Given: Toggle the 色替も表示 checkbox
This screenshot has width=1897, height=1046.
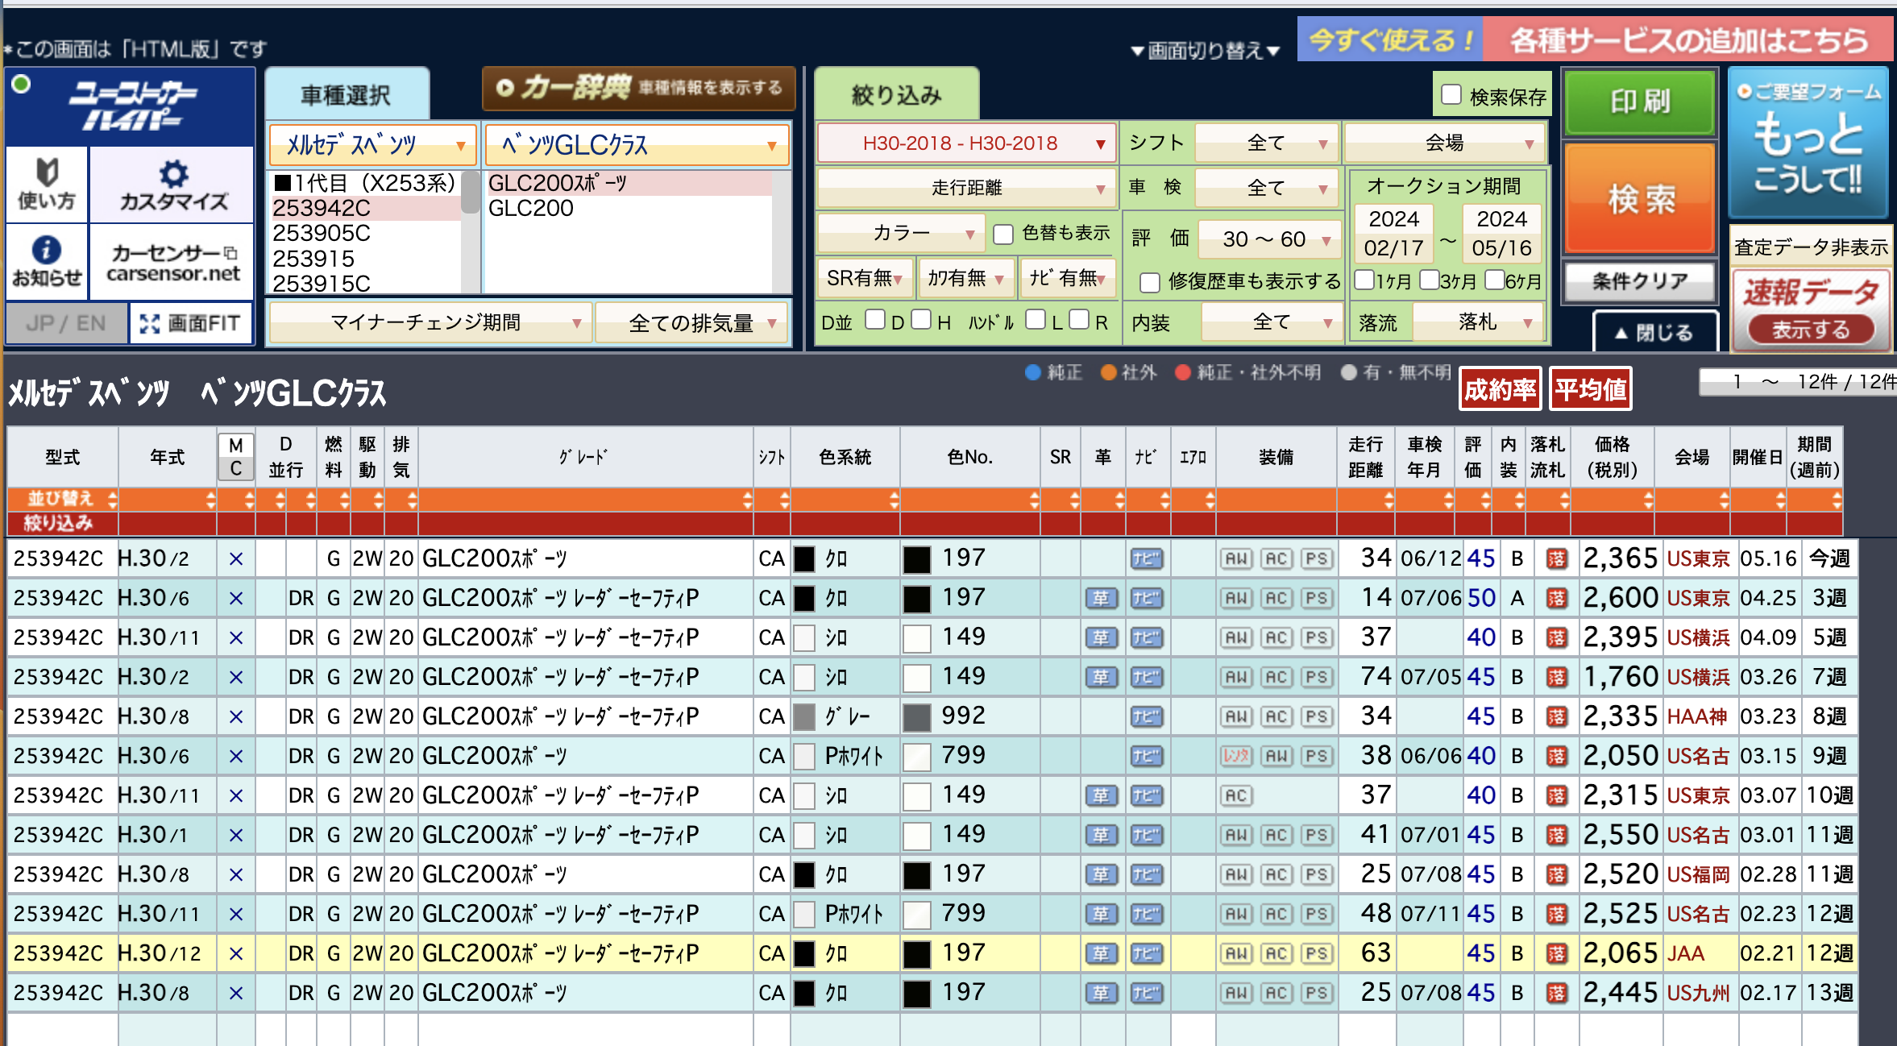Looking at the screenshot, I should (1002, 235).
